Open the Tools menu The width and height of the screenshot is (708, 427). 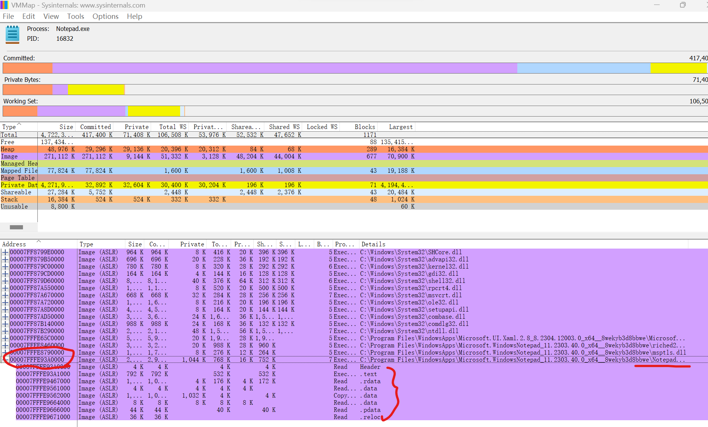[x=76, y=16]
